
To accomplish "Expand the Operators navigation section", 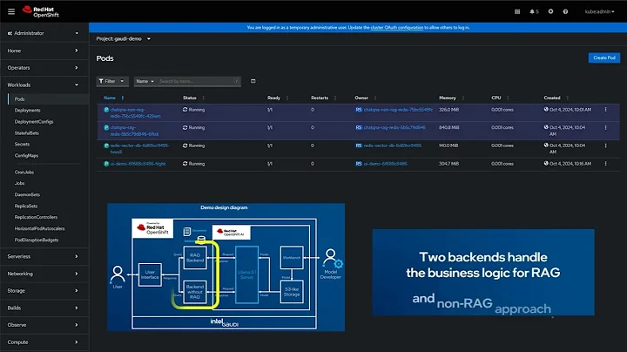I will pyautogui.click(x=44, y=68).
